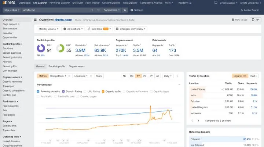Toggle the hamburger sidebar menu icon
The height and width of the screenshot is (147, 264).
pyautogui.click(x=35, y=20)
